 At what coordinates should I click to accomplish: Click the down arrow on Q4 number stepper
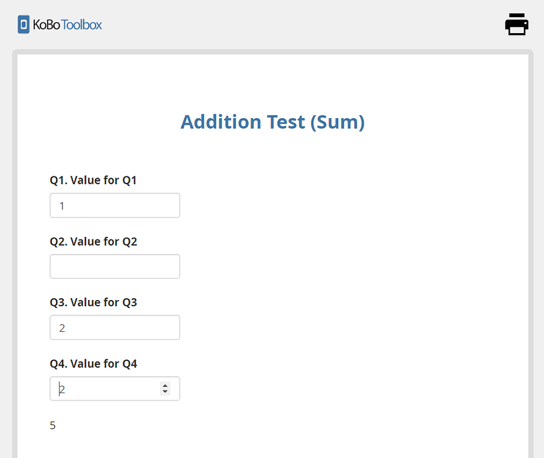pyautogui.click(x=165, y=392)
